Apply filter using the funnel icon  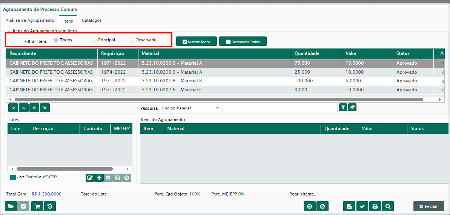point(343,108)
